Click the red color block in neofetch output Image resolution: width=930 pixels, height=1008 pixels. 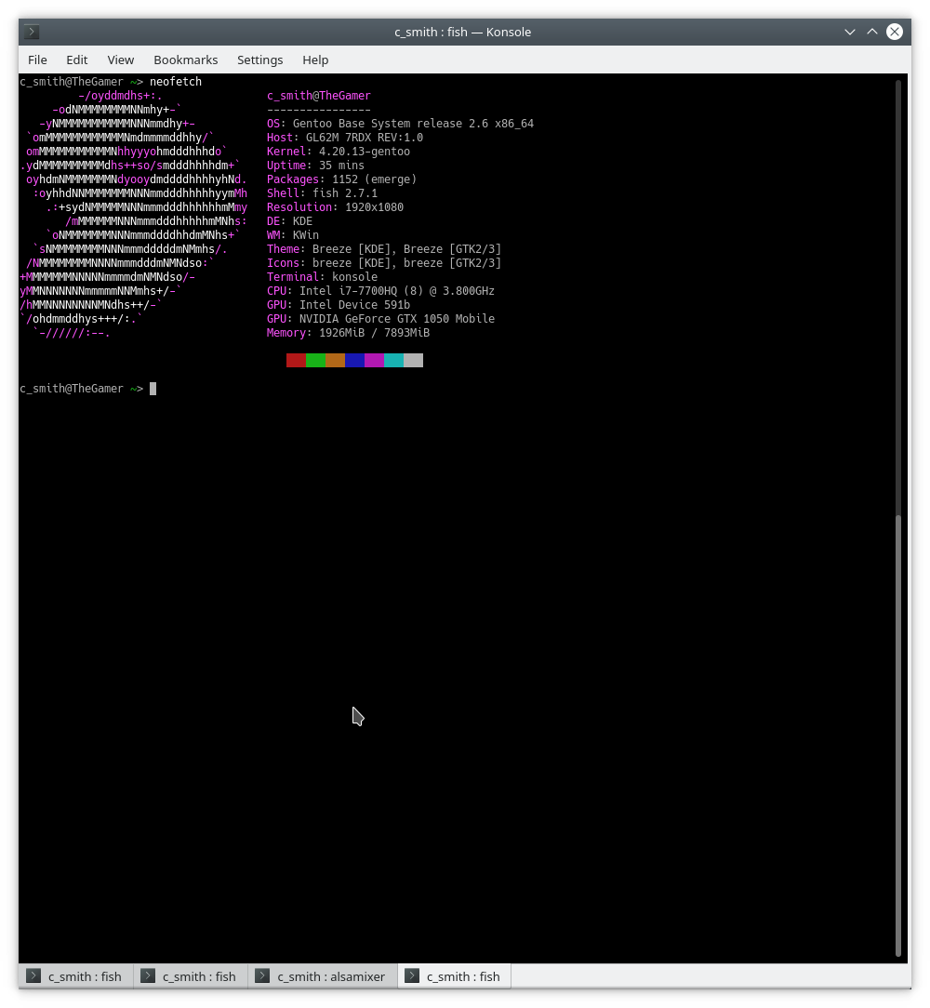296,361
